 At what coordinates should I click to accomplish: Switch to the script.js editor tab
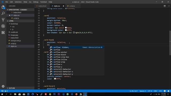[73, 6]
